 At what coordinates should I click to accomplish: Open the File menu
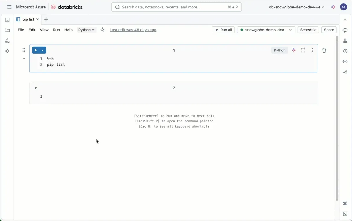pos(21,30)
